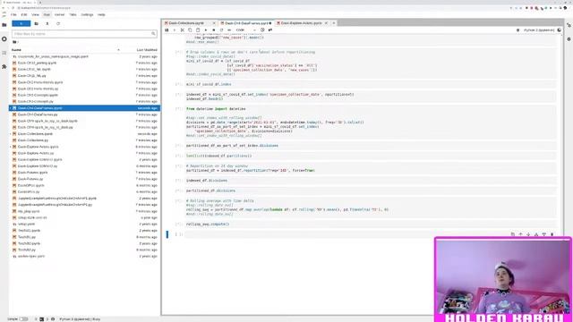Image resolution: width=573 pixels, height=322 pixels.
Task: Click the empty last notebook cell
Action: click(x=370, y=234)
